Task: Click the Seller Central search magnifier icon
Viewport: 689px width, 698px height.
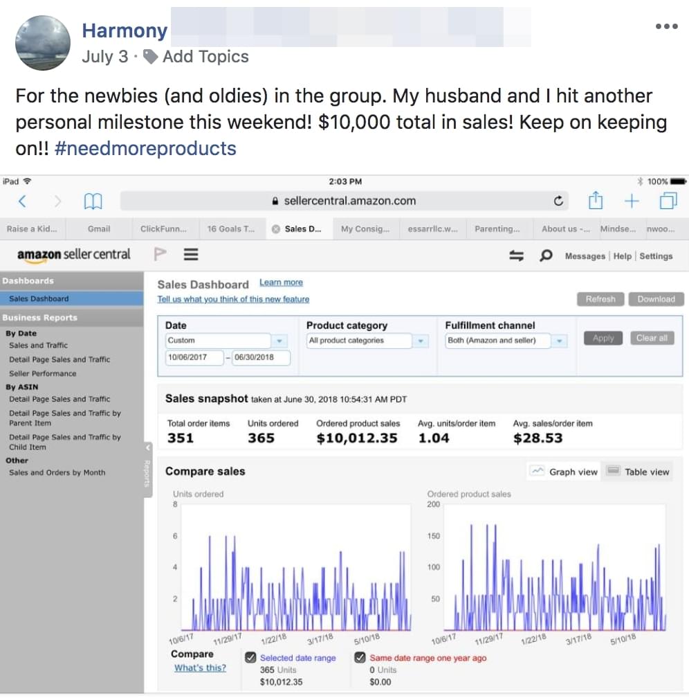Action: click(x=546, y=256)
